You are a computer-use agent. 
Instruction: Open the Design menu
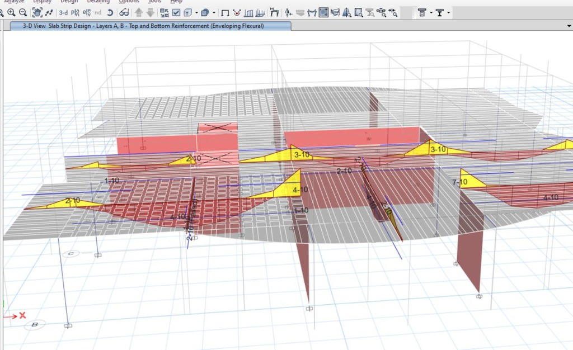(69, 2)
